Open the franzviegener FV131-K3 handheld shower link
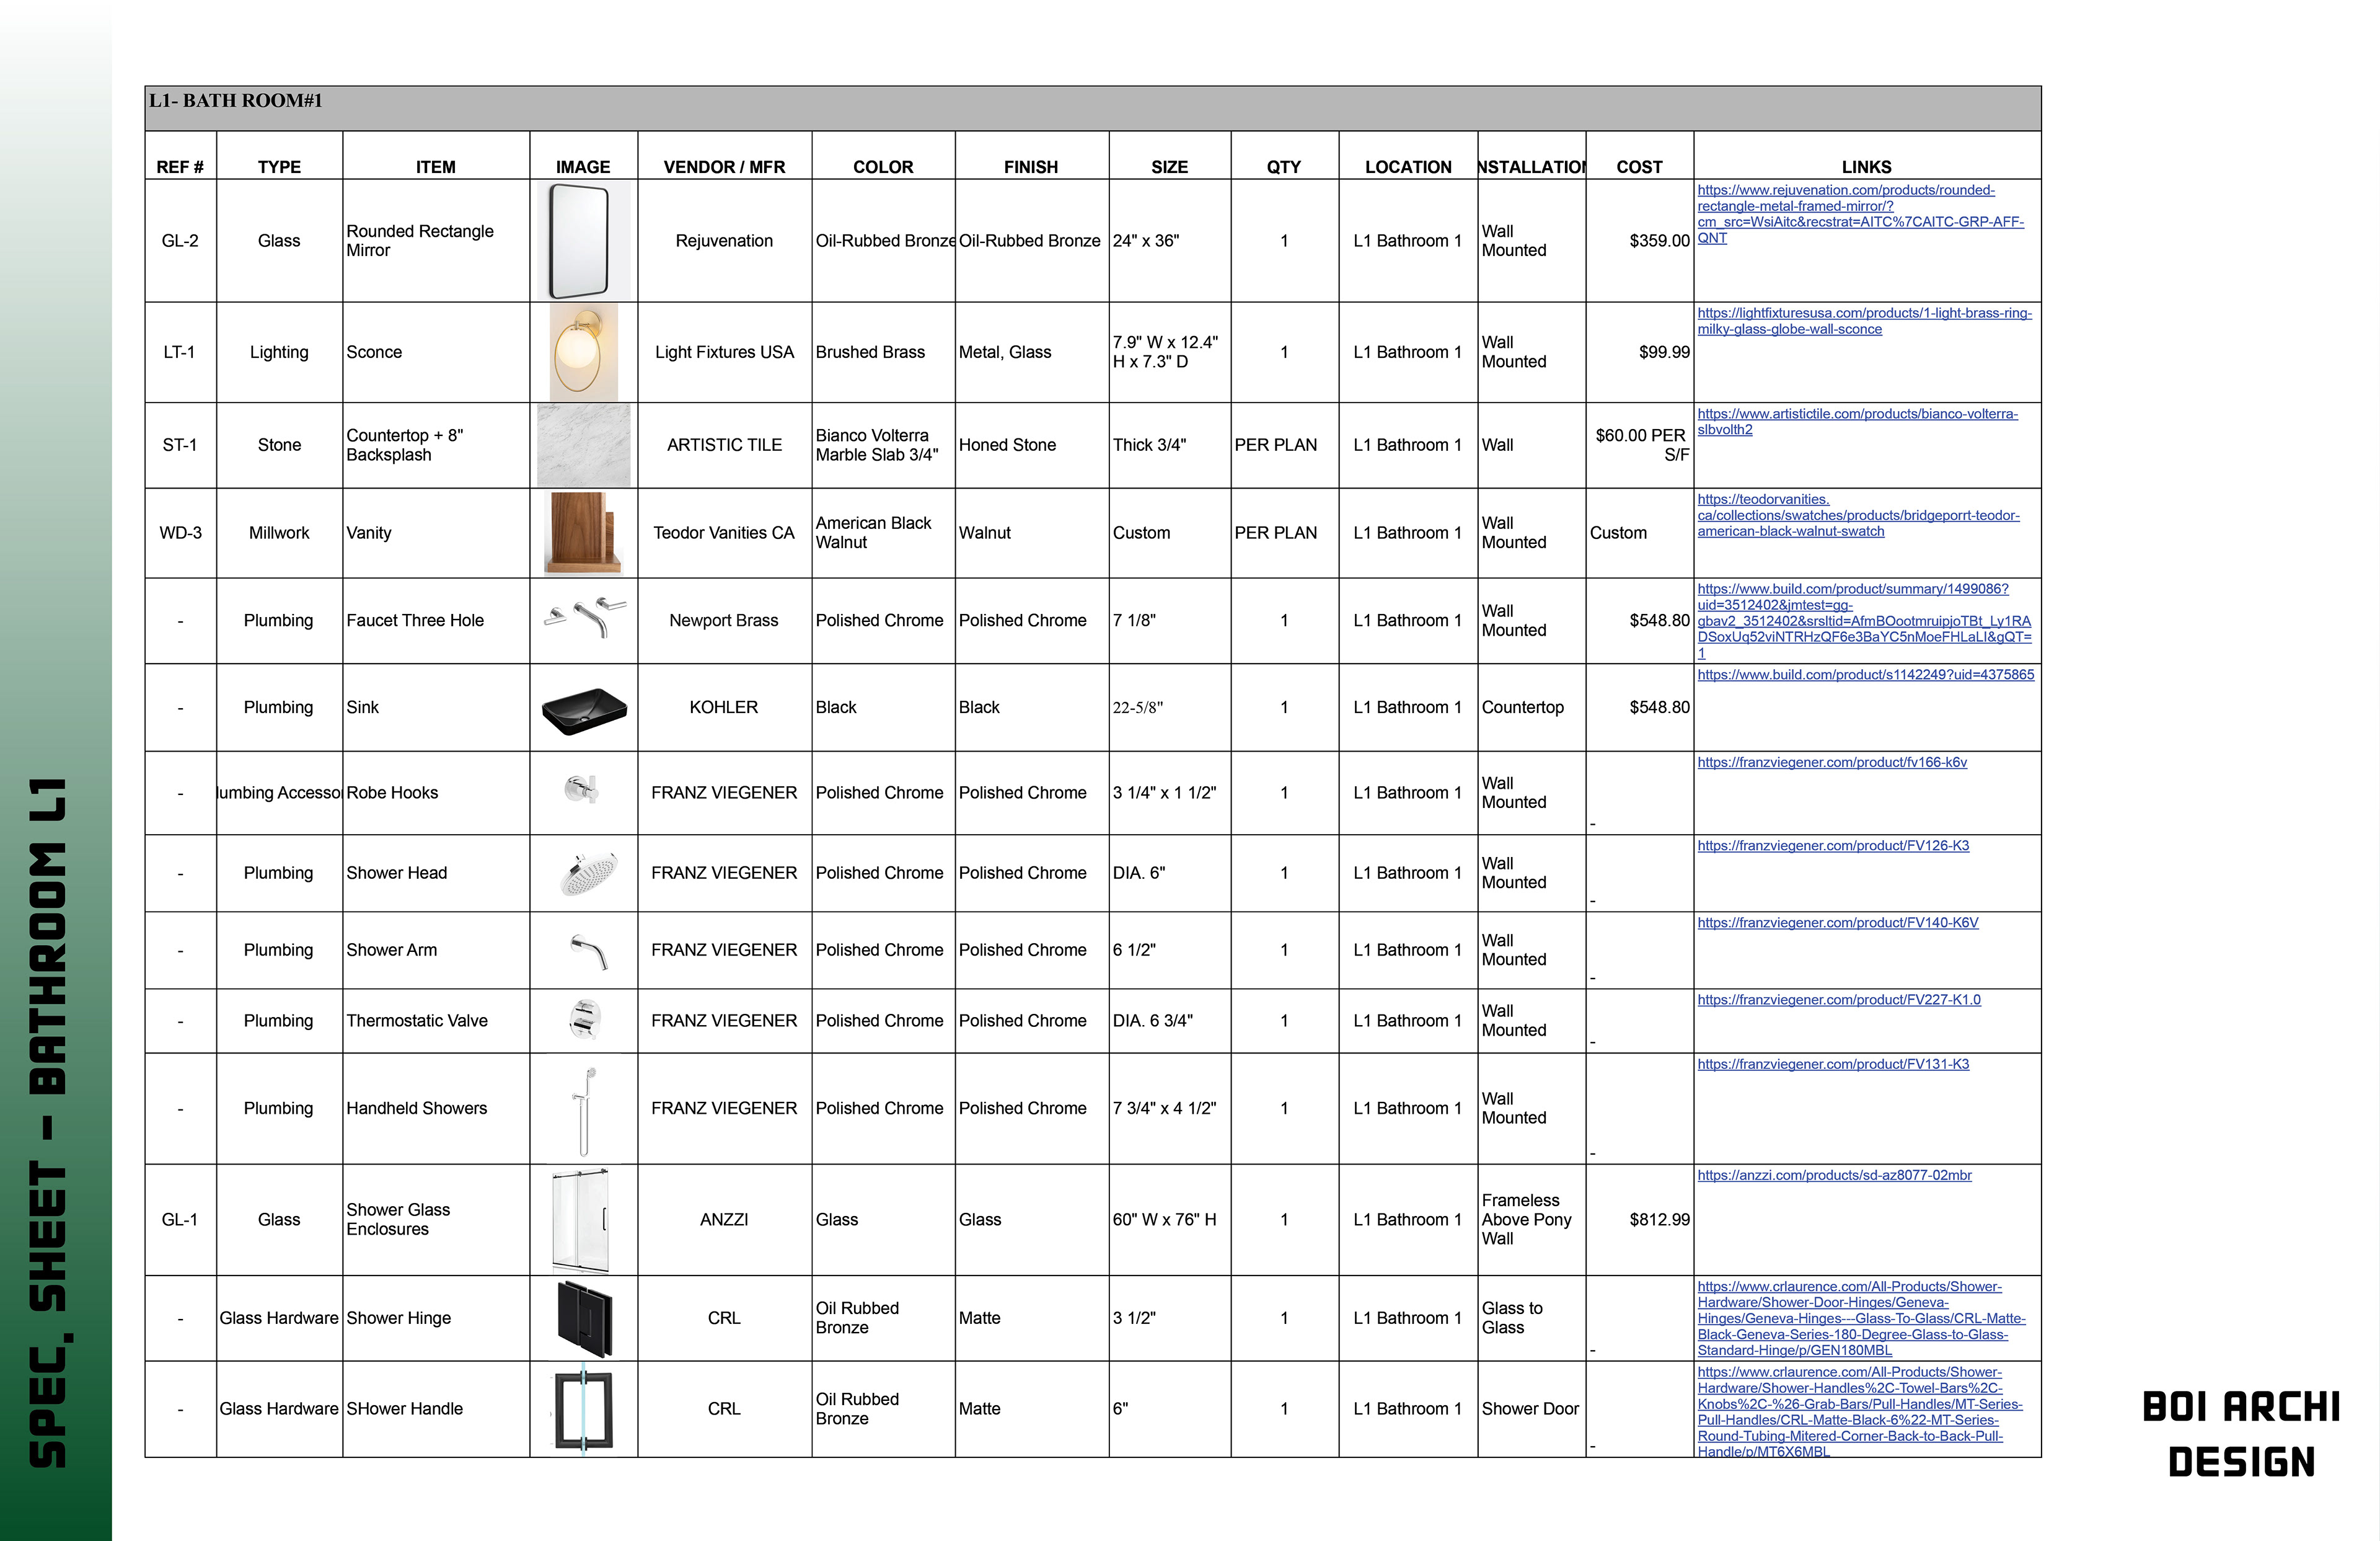 (1833, 1065)
